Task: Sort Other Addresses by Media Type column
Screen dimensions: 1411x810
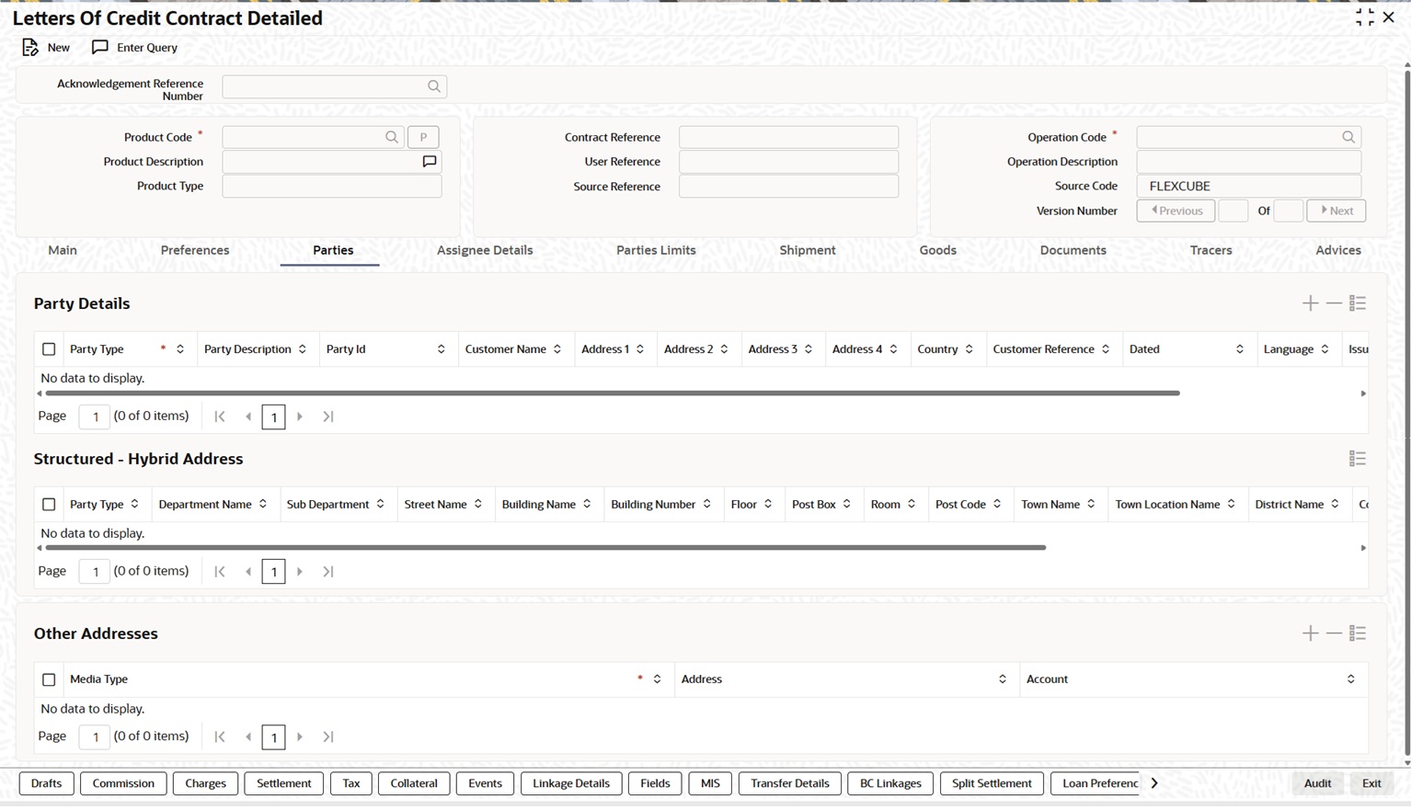Action: tap(658, 679)
